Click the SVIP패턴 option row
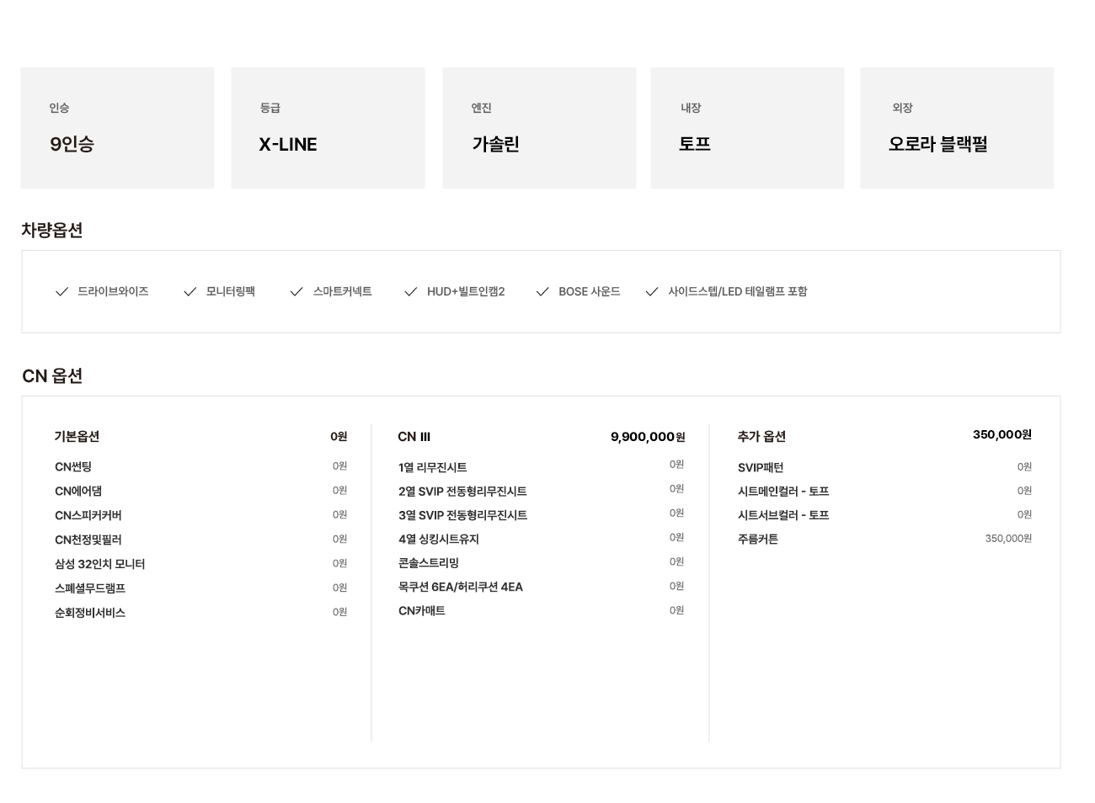The height and width of the screenshot is (803, 1095). (x=884, y=468)
